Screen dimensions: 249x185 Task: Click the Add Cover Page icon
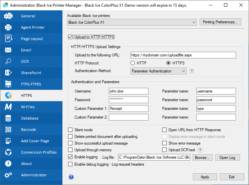pyautogui.click(x=8, y=141)
